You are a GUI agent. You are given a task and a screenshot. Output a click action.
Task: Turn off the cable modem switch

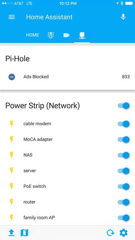click(x=124, y=124)
